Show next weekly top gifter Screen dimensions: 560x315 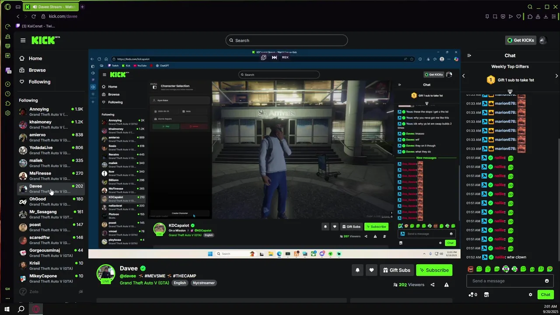click(x=556, y=76)
